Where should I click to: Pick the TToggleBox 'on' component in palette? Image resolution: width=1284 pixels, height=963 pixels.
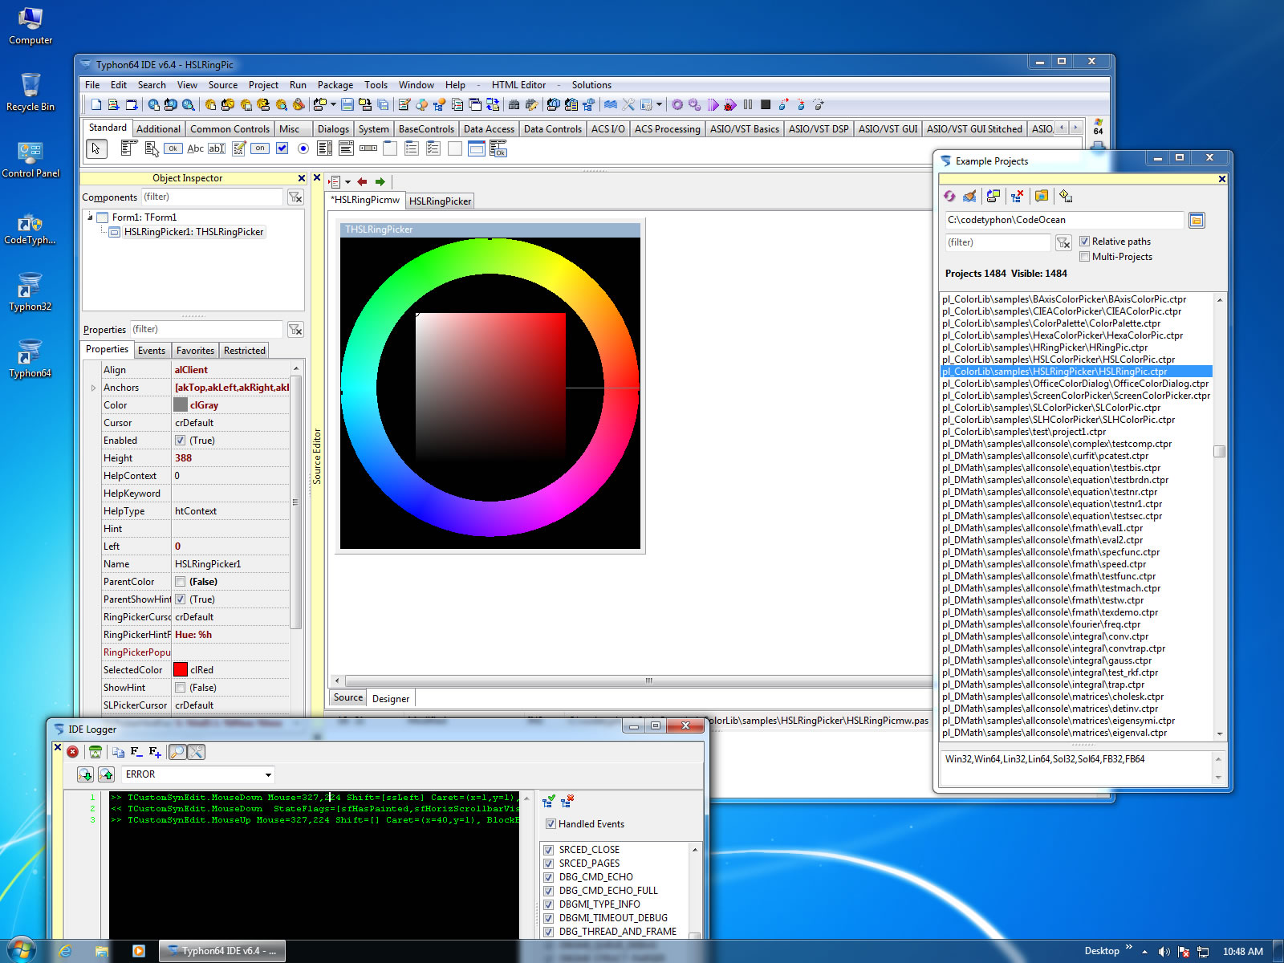coord(260,148)
